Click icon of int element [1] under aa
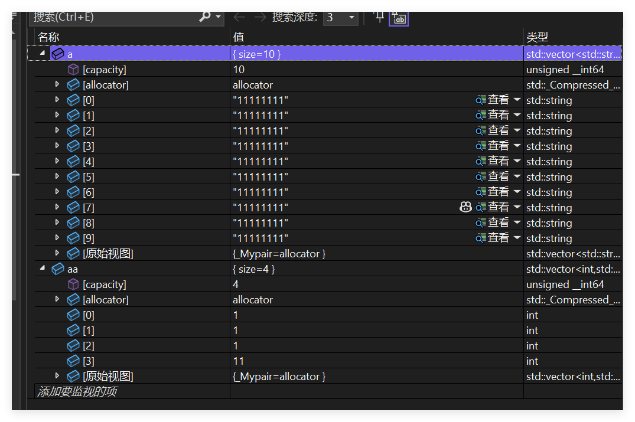This screenshot has width=635, height=422. tap(73, 330)
